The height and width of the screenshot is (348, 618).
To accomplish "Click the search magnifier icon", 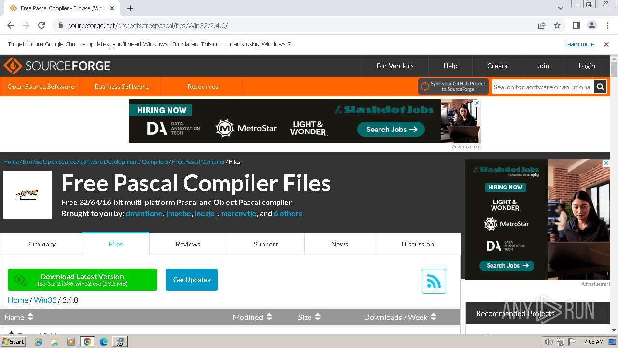I will click(600, 87).
